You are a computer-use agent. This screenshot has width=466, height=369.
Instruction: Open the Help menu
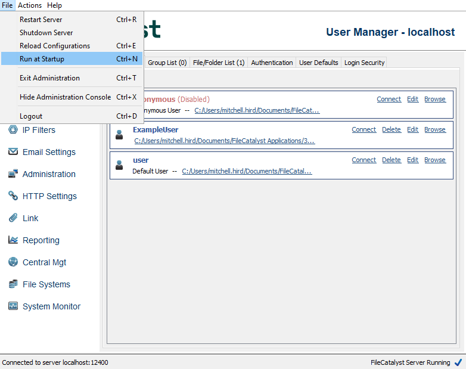(x=54, y=5)
